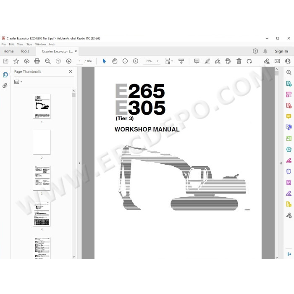Open More Tools wrench icon
Screen dimensions: 294x294
(289, 215)
